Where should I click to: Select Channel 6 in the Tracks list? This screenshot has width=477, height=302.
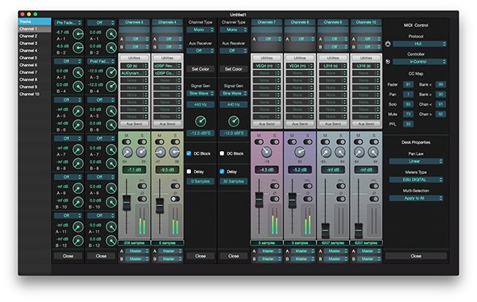click(34, 65)
